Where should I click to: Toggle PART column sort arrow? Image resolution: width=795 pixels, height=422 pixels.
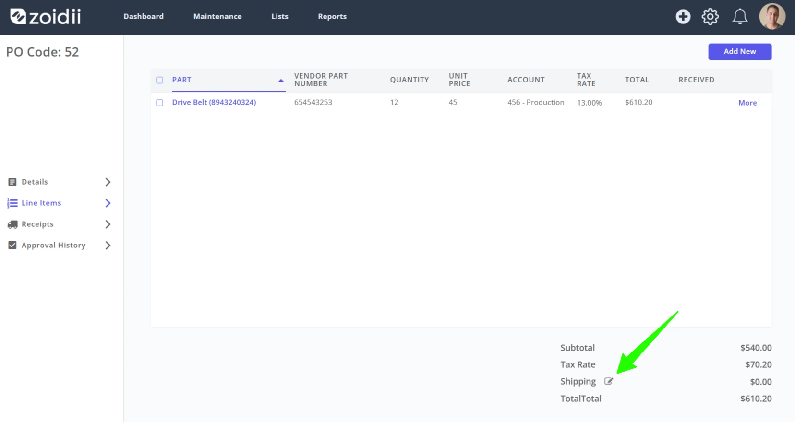(281, 81)
